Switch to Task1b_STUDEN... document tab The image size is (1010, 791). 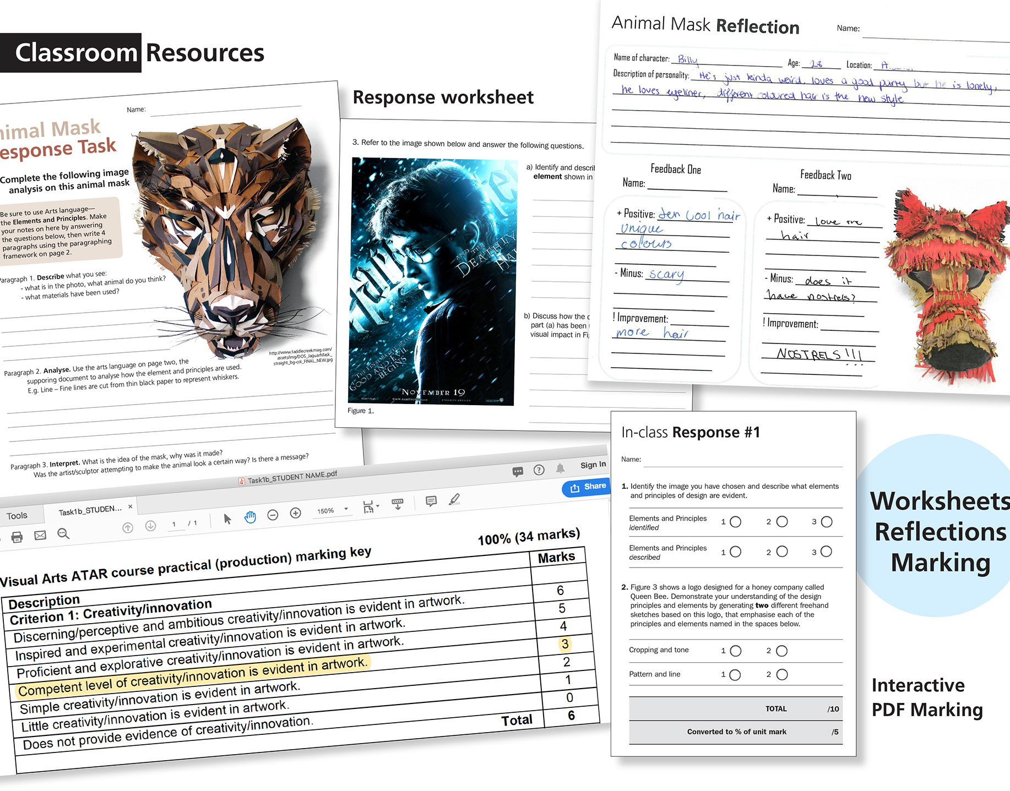90,510
